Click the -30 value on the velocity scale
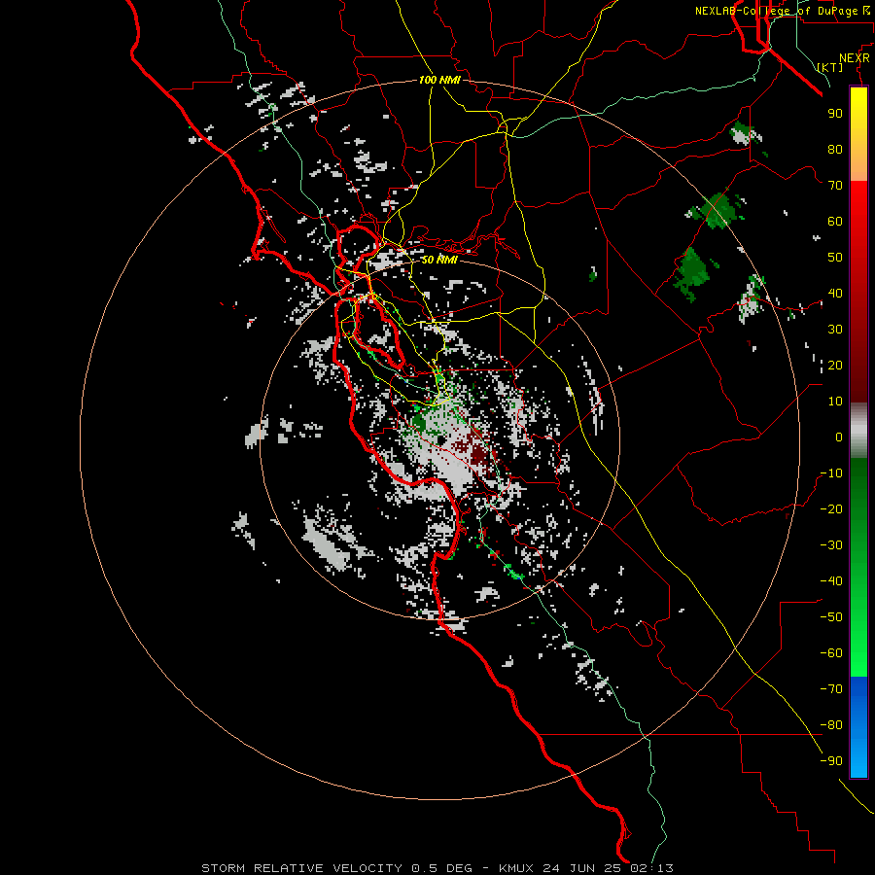This screenshot has width=875, height=875. (x=831, y=545)
